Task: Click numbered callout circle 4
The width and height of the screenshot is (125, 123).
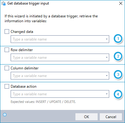Action: tap(118, 94)
